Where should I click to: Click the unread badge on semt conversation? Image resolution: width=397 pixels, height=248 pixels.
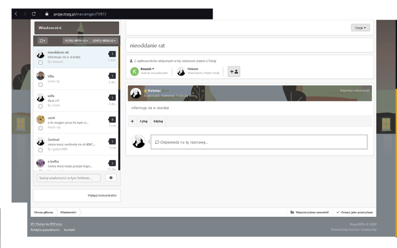(x=112, y=119)
